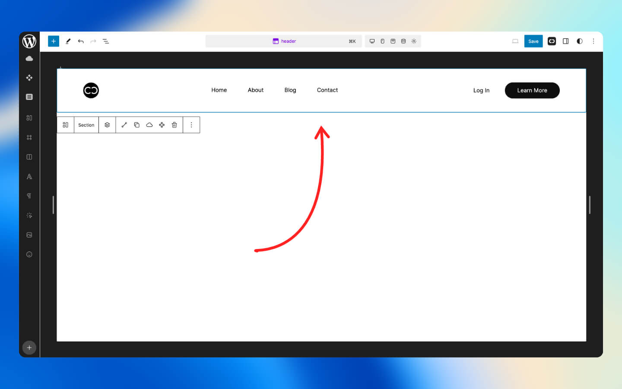Click the Contact navigation item
This screenshot has width=622, height=389.
[x=327, y=90]
